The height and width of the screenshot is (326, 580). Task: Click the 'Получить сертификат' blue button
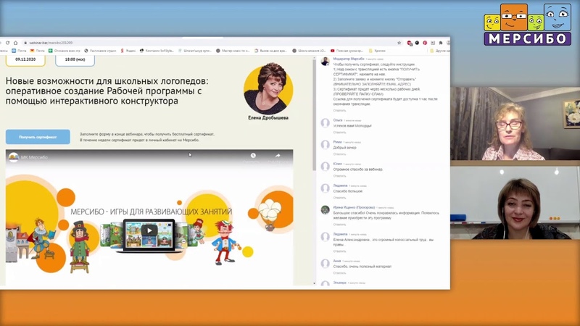(38, 137)
